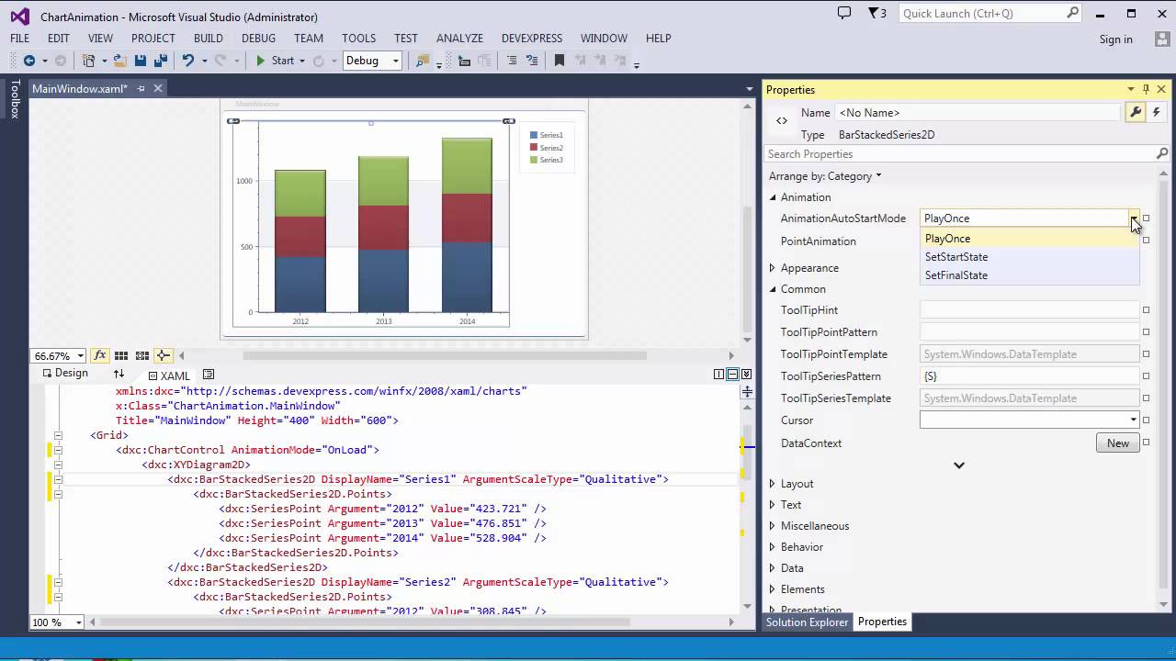Click the Find in Files toolbar icon
Image resolution: width=1176 pixels, height=661 pixels.
pyautogui.click(x=422, y=61)
